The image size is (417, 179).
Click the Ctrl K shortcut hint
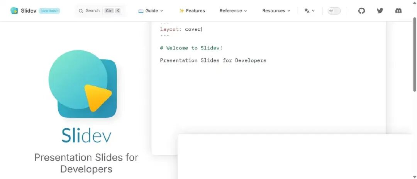(112, 11)
